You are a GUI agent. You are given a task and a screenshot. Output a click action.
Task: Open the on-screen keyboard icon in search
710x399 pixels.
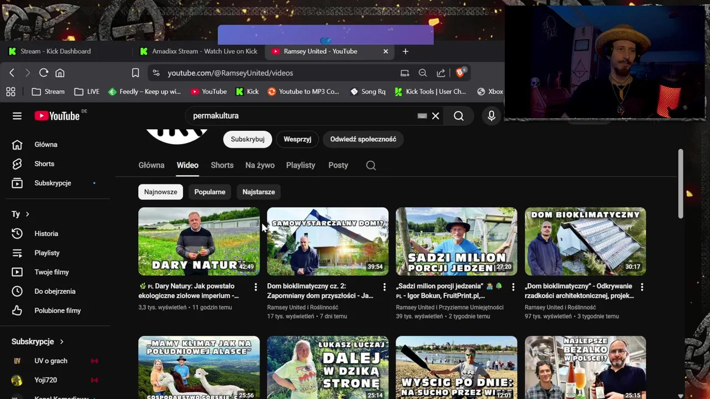click(x=422, y=116)
